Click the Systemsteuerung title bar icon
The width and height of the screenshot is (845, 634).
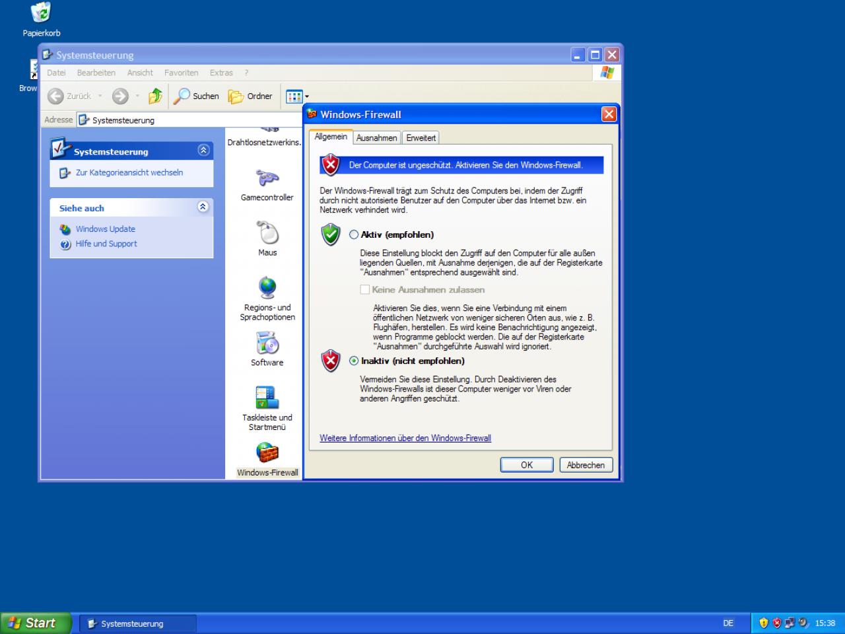click(48, 55)
